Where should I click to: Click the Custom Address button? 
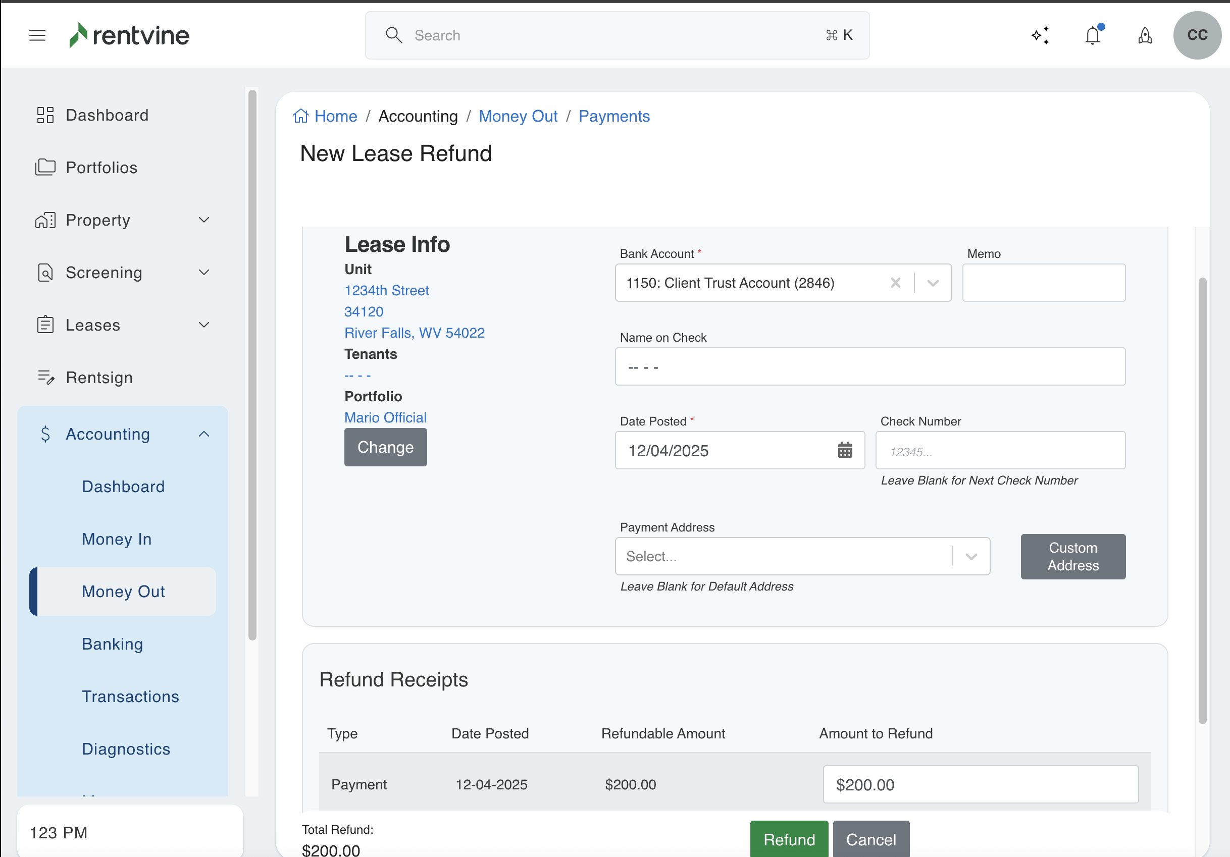click(x=1072, y=557)
